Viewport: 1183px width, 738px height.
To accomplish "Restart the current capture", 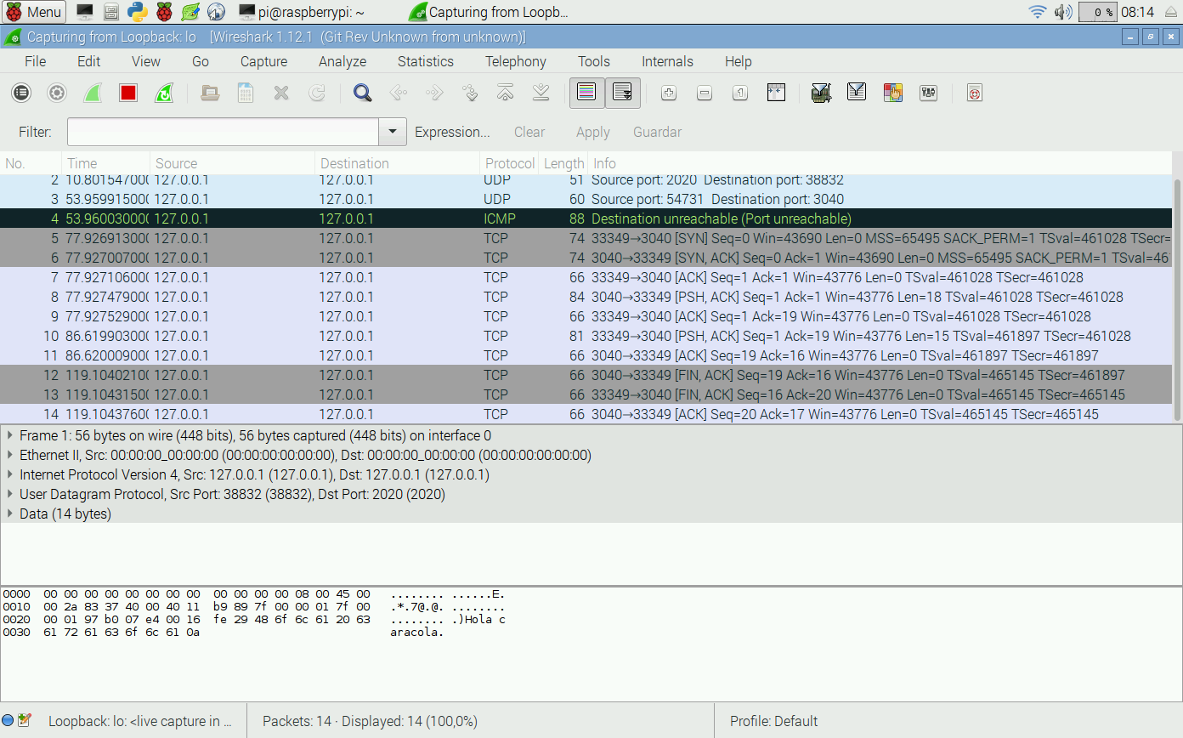I will (x=164, y=94).
